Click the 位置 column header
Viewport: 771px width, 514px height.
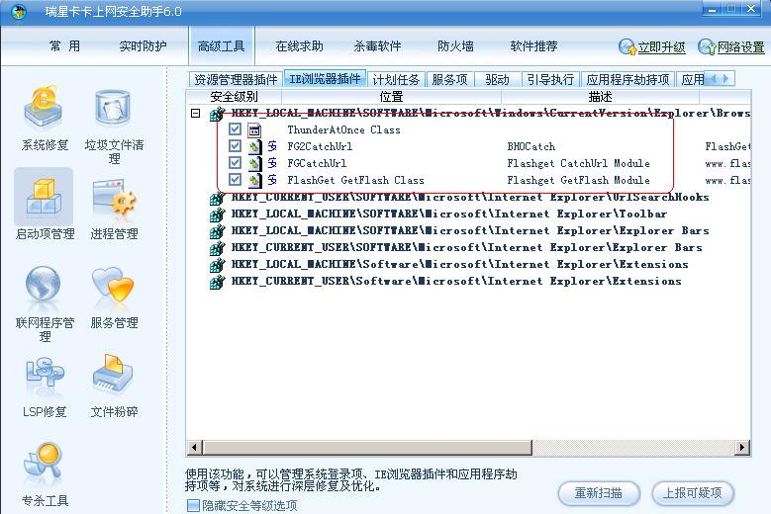tap(391, 96)
